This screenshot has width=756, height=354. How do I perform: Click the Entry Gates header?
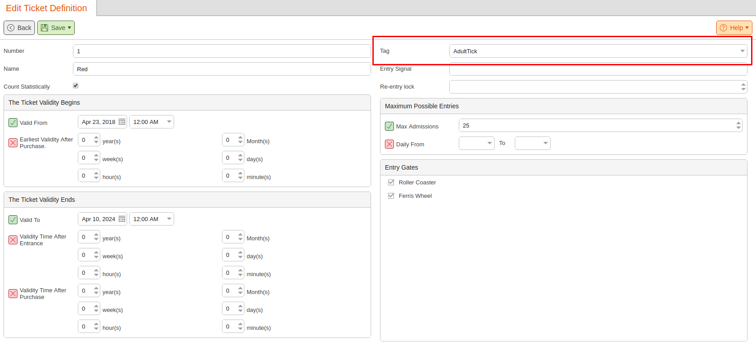click(564, 167)
